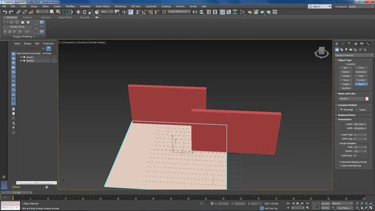The height and width of the screenshot is (211, 375).
Task: Click the Select Object tool icon
Action: click(x=52, y=12)
